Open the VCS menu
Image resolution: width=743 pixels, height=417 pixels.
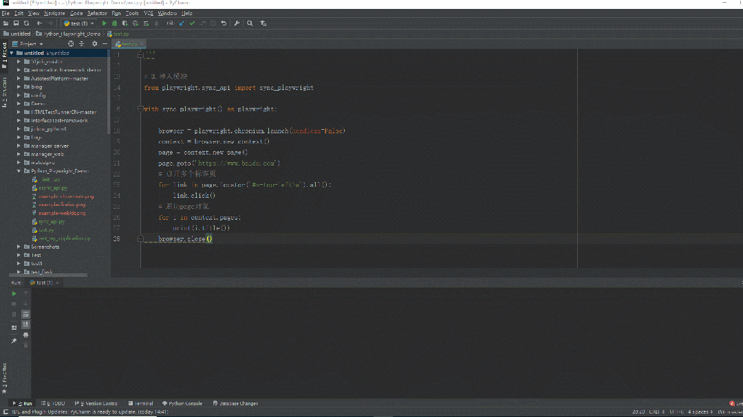149,13
